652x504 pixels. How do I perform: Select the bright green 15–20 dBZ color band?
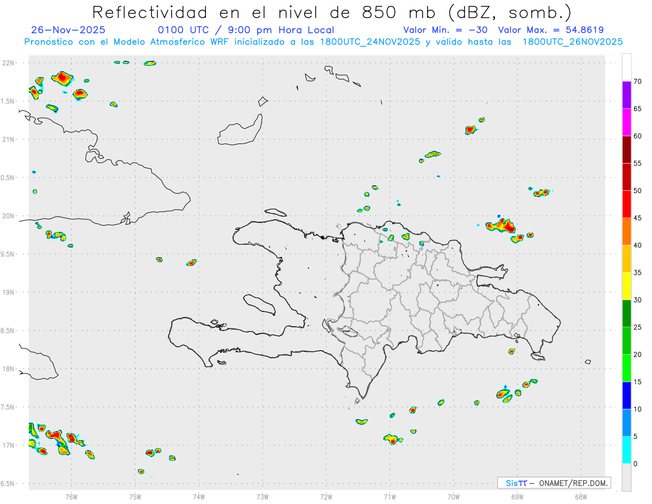[x=626, y=368]
